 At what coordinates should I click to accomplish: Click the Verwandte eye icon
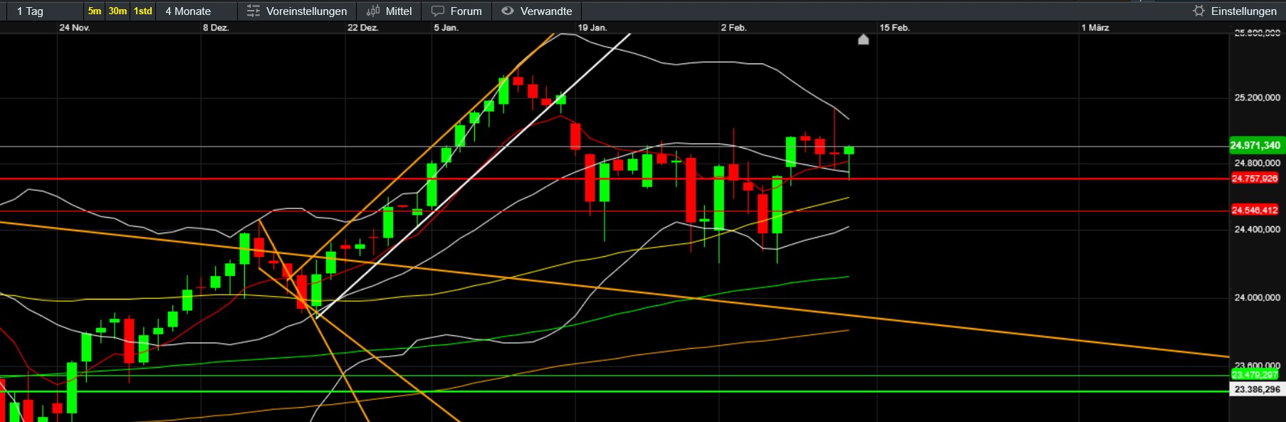coord(507,11)
